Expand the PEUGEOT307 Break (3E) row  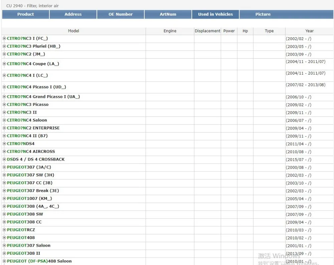[x=4, y=191]
